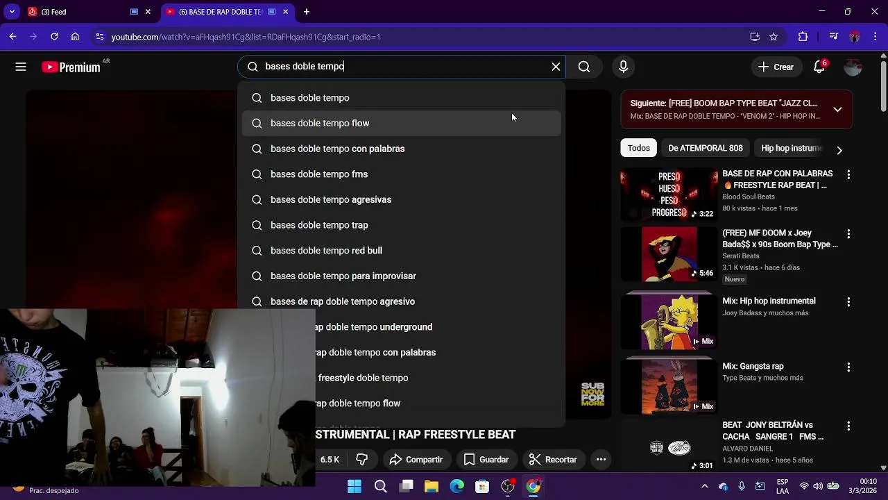Image resolution: width=888 pixels, height=500 pixels.
Task: Select suggestion "bases doble tempo trap"
Action: pyautogui.click(x=402, y=225)
